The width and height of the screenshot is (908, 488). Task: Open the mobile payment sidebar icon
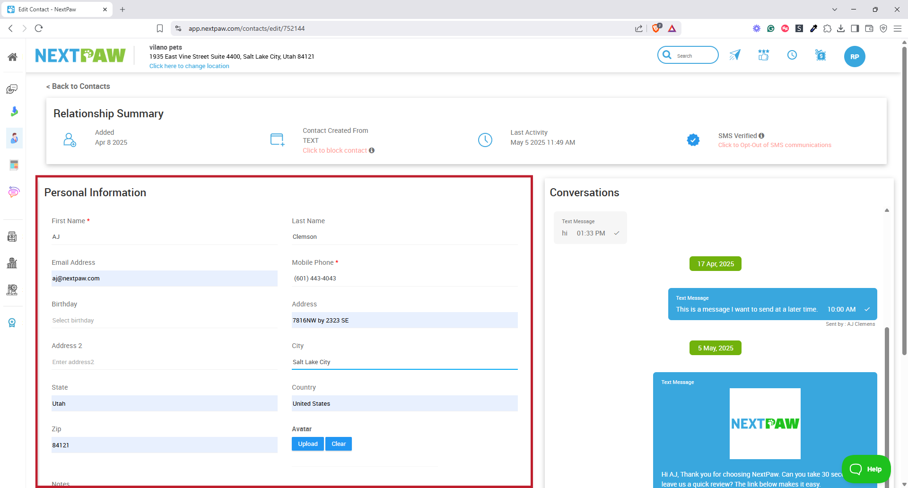pos(12,236)
